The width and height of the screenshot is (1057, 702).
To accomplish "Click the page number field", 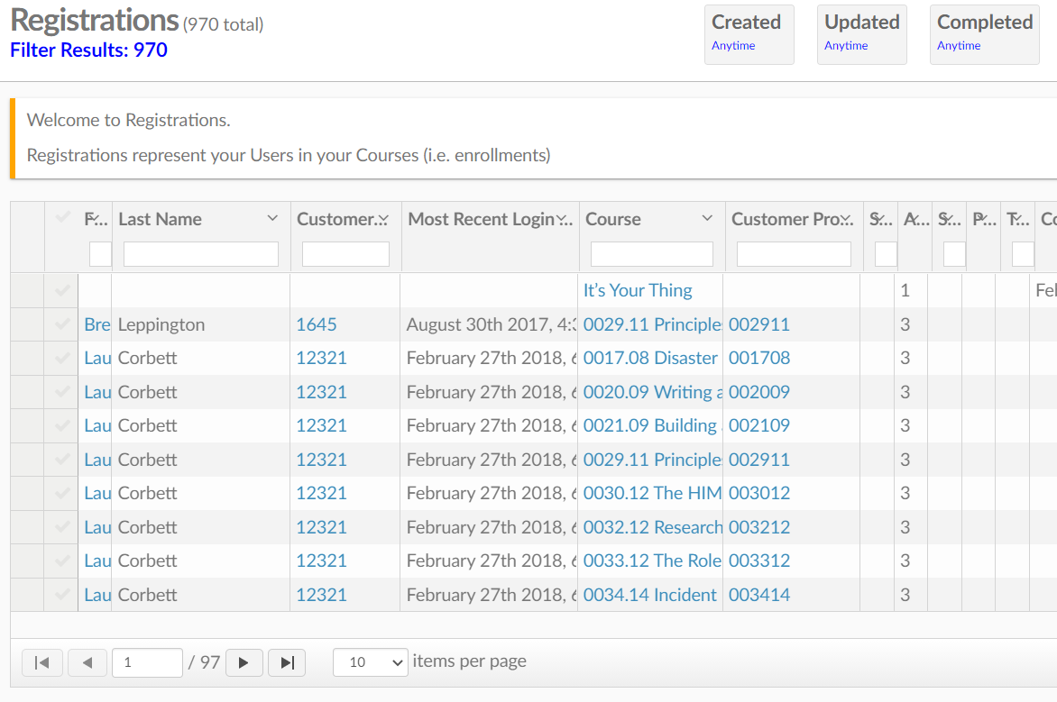I will click(x=147, y=663).
